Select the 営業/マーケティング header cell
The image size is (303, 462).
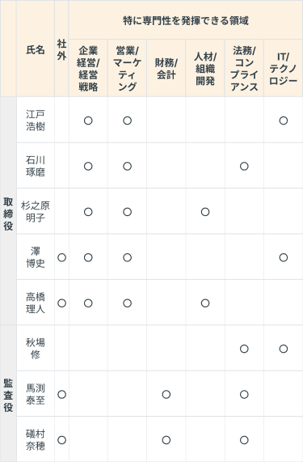pyautogui.click(x=127, y=69)
